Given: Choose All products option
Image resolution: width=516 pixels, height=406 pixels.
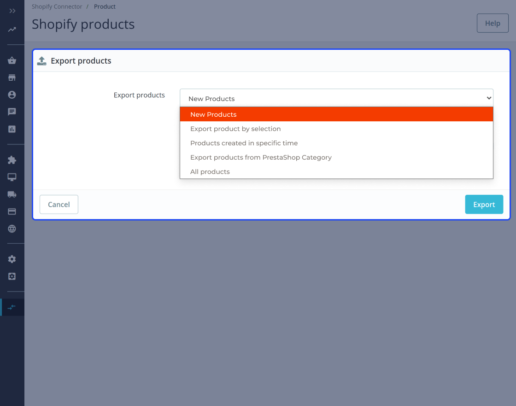Looking at the screenshot, I should tap(336, 172).
